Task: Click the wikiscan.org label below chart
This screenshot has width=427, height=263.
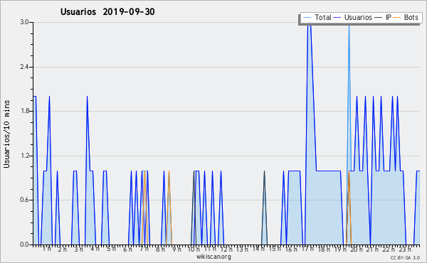Action: (x=213, y=257)
